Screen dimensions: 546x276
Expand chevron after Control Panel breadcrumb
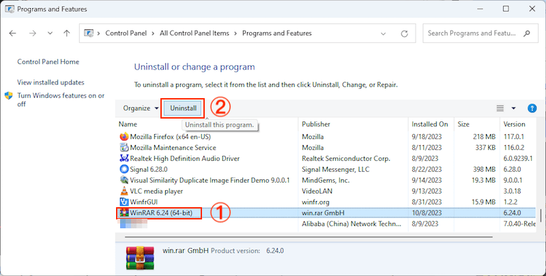[153, 33]
